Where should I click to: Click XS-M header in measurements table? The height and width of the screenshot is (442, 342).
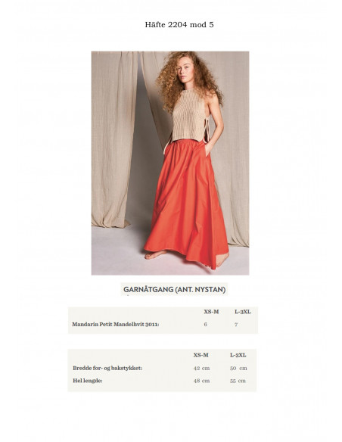[x=201, y=355]
